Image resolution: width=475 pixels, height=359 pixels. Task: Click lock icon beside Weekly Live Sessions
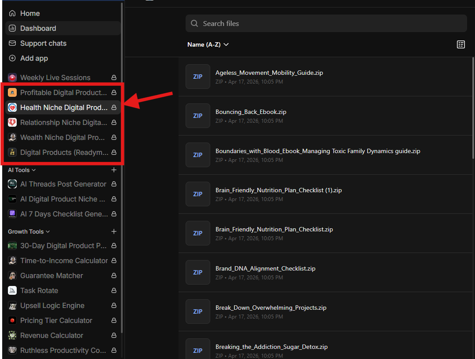pos(114,77)
